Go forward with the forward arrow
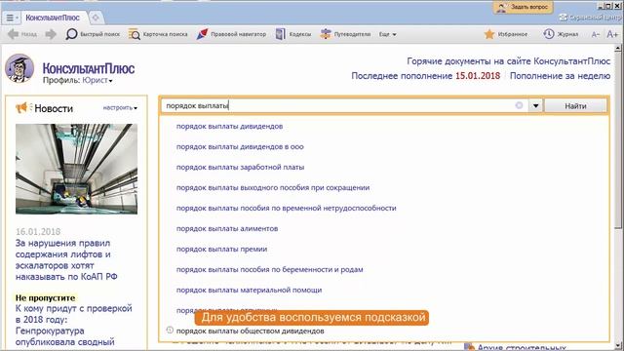 pos(51,34)
